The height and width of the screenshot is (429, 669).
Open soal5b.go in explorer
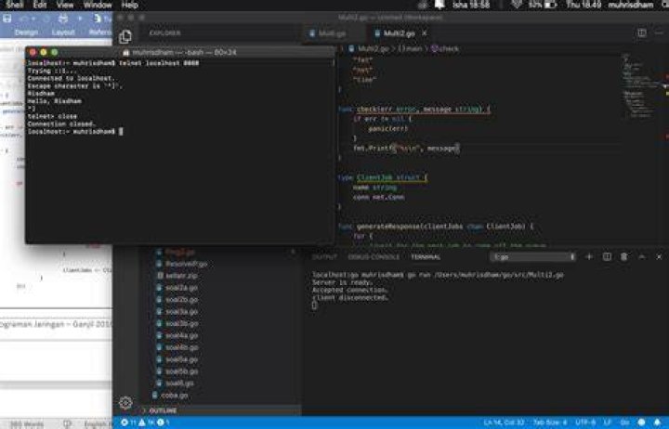181,371
